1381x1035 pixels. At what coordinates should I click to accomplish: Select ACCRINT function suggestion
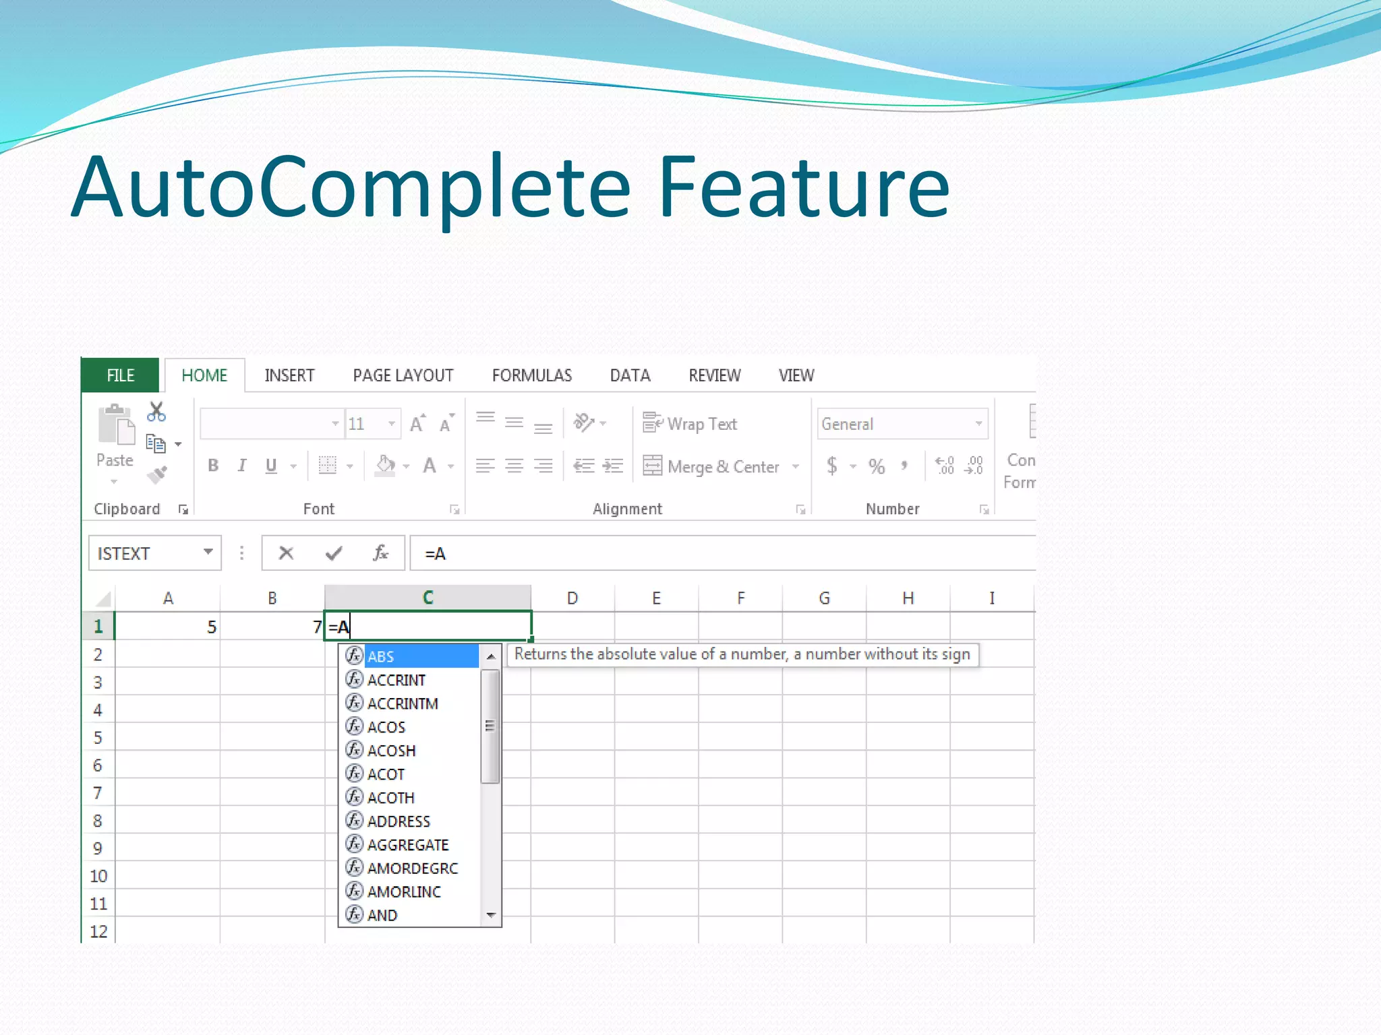(411, 680)
